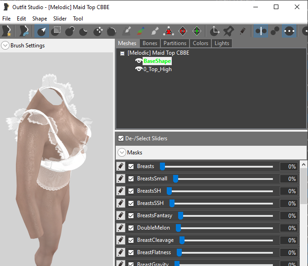Expand the Brush Settings panel
The height and width of the screenshot is (266, 308).
[x=5, y=46]
